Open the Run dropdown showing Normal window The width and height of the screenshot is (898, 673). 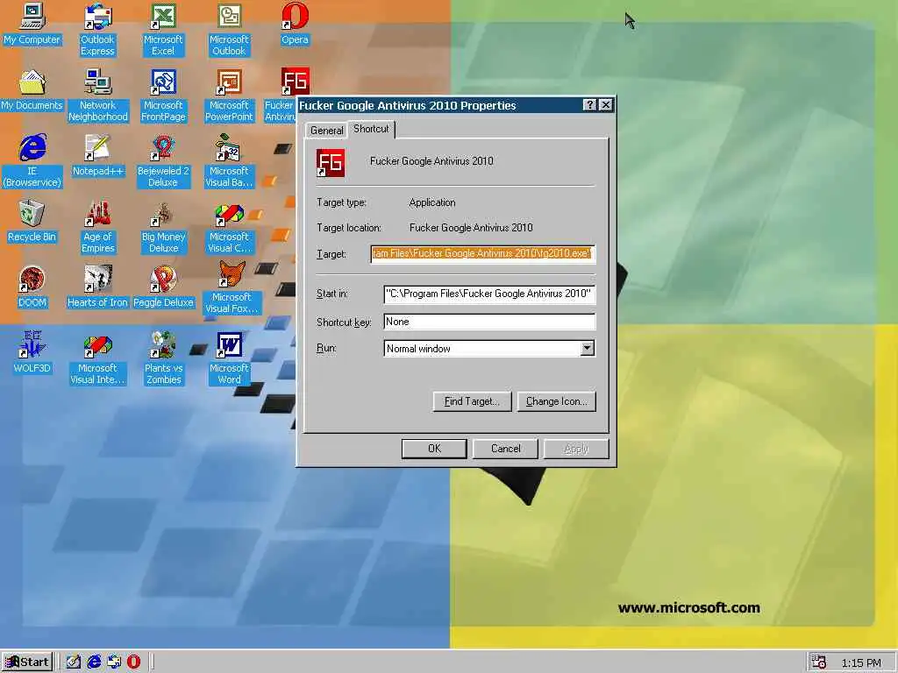click(x=587, y=348)
